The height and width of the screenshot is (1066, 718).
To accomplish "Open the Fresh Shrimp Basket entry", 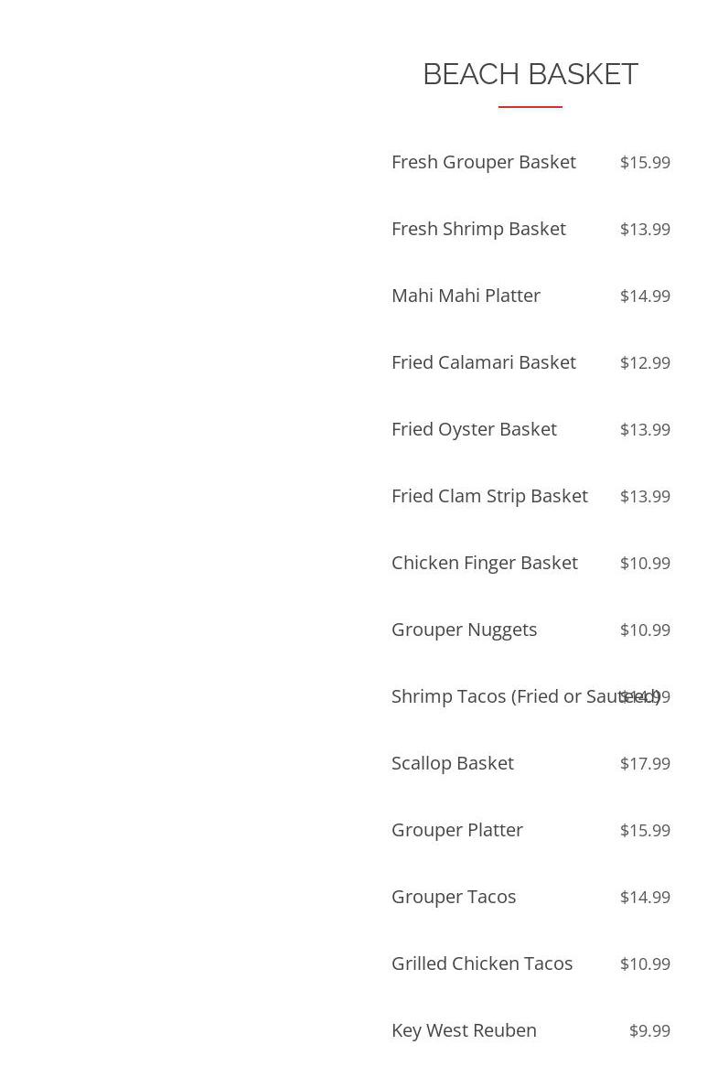I will pyautogui.click(x=478, y=229).
